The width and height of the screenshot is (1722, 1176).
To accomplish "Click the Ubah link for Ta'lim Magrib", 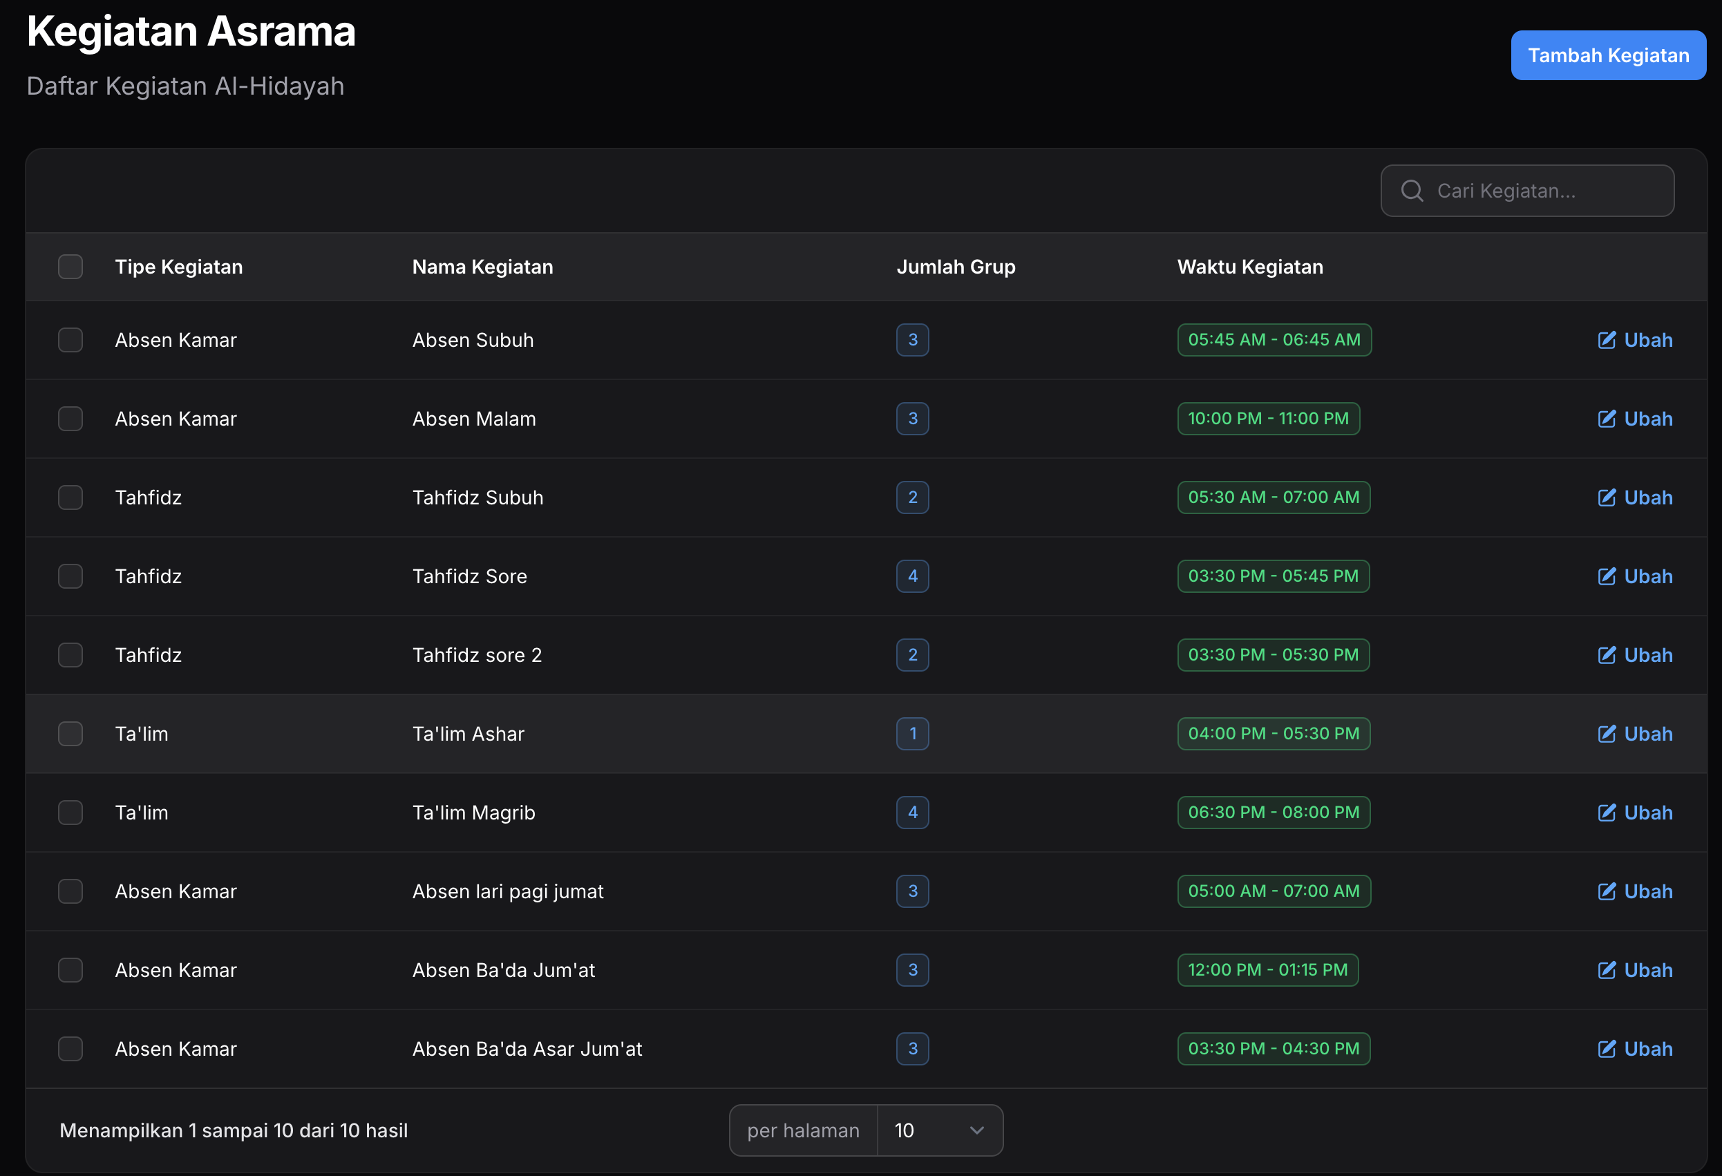I will (x=1636, y=813).
